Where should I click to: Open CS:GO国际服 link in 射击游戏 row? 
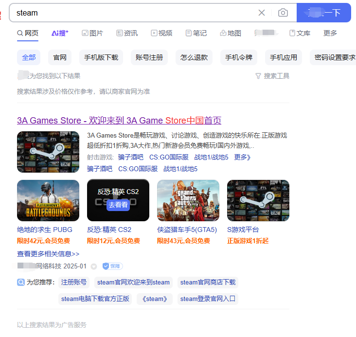tap(169, 157)
